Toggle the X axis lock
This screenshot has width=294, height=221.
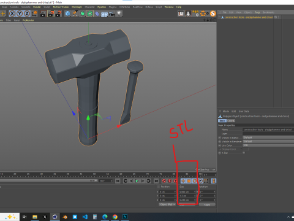point(12,14)
